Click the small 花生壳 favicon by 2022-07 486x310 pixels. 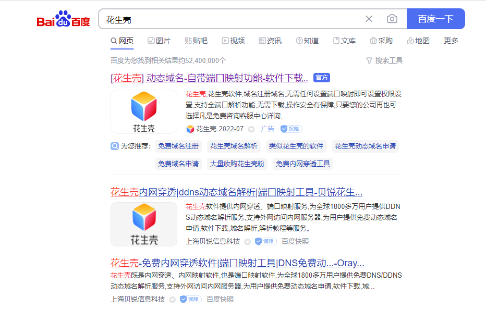190,129
